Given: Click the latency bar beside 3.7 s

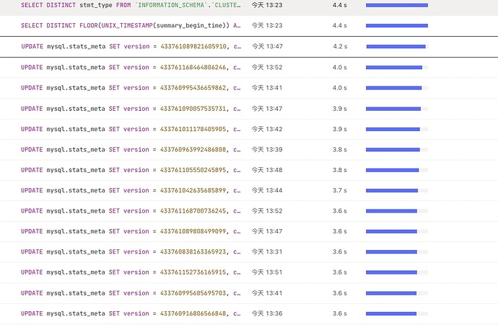Looking at the screenshot, I should click(393, 191).
